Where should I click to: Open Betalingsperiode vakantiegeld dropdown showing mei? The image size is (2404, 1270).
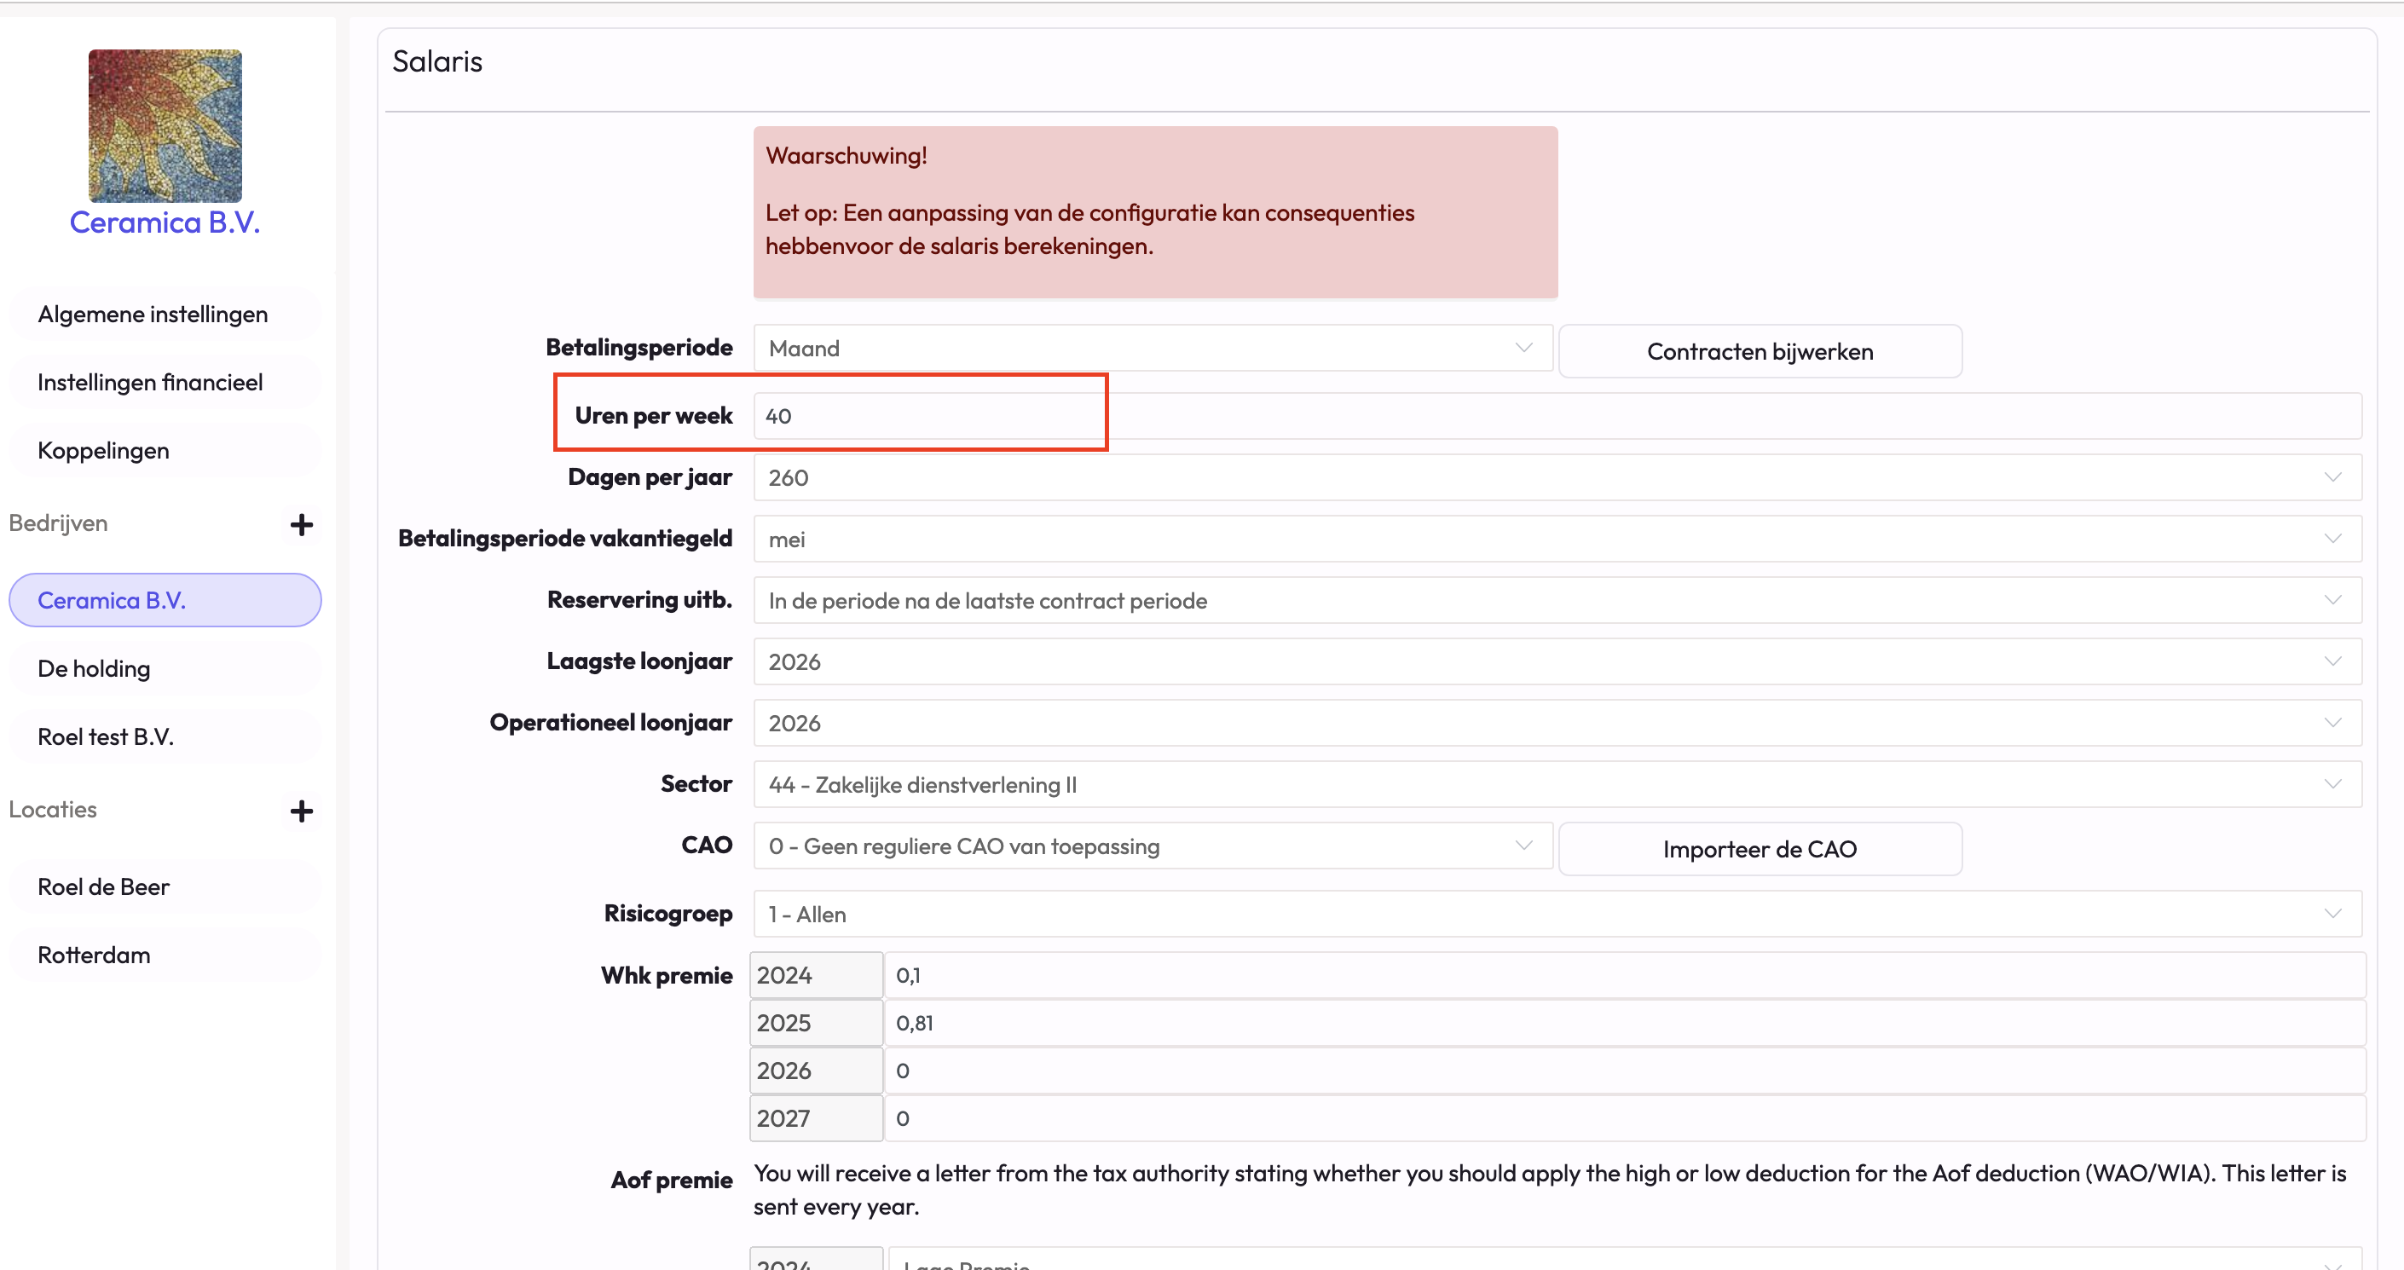(x=1557, y=540)
